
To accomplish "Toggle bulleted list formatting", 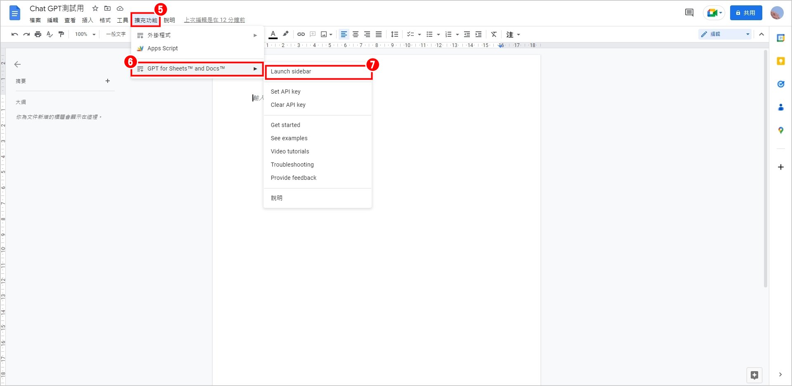I will (429, 34).
